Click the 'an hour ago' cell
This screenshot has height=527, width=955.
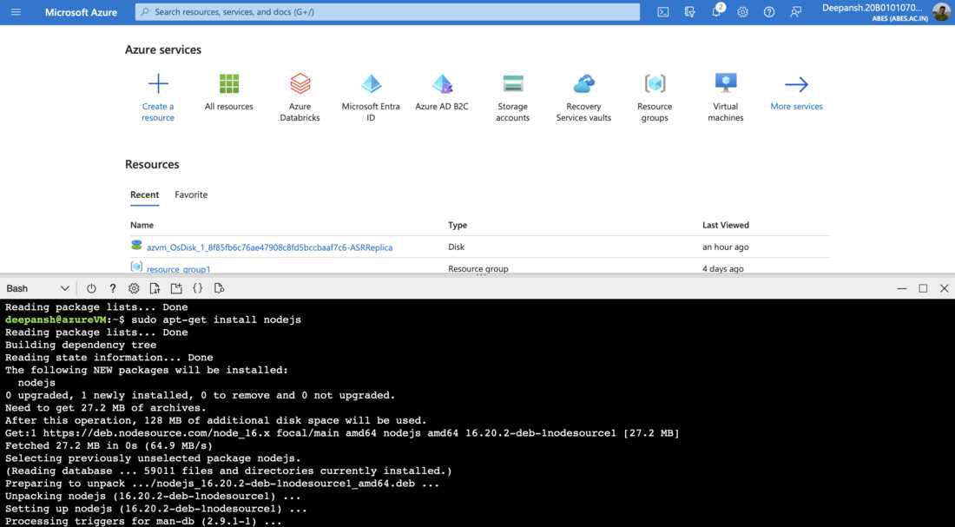point(726,247)
